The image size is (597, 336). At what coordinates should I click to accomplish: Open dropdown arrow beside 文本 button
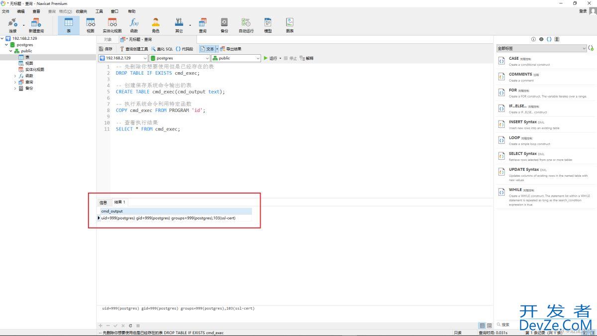[x=217, y=49]
